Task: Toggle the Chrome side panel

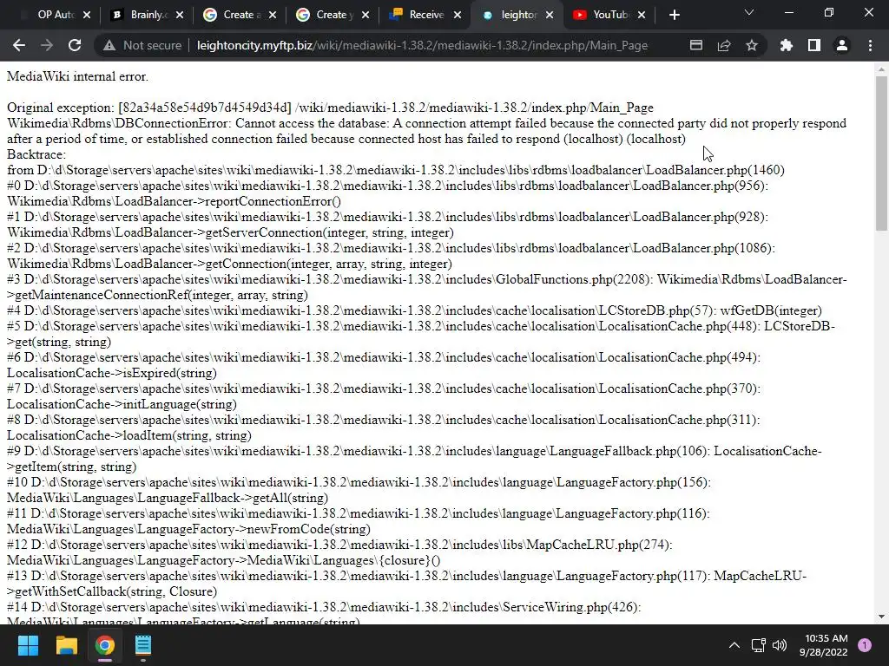Action: (x=814, y=45)
